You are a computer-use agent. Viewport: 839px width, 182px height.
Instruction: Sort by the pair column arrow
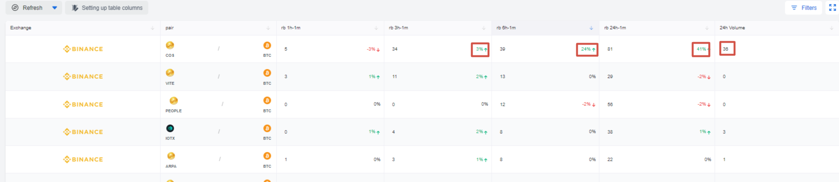pos(268,28)
